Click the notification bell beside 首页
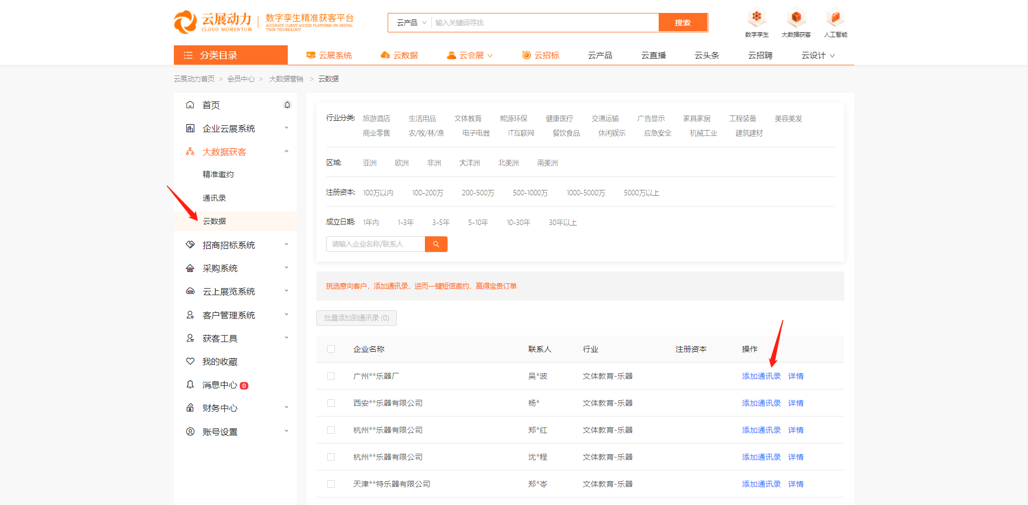Viewport: 1028px width, 505px height. click(287, 104)
